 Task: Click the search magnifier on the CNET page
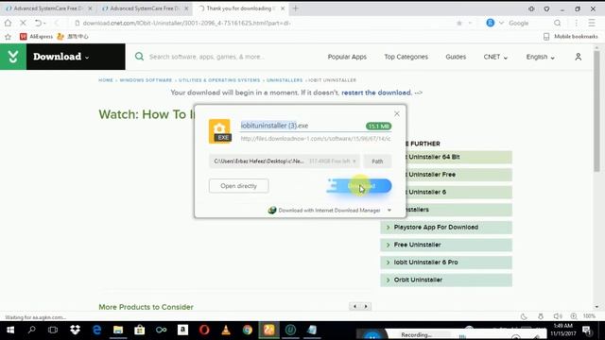[x=139, y=57]
